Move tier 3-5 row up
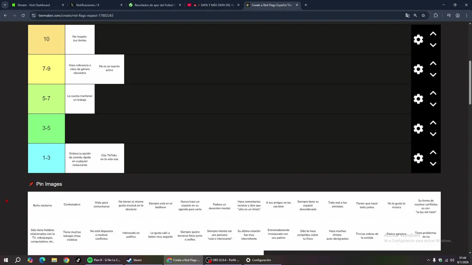Image resolution: width=472 pixels, height=265 pixels. [433, 123]
